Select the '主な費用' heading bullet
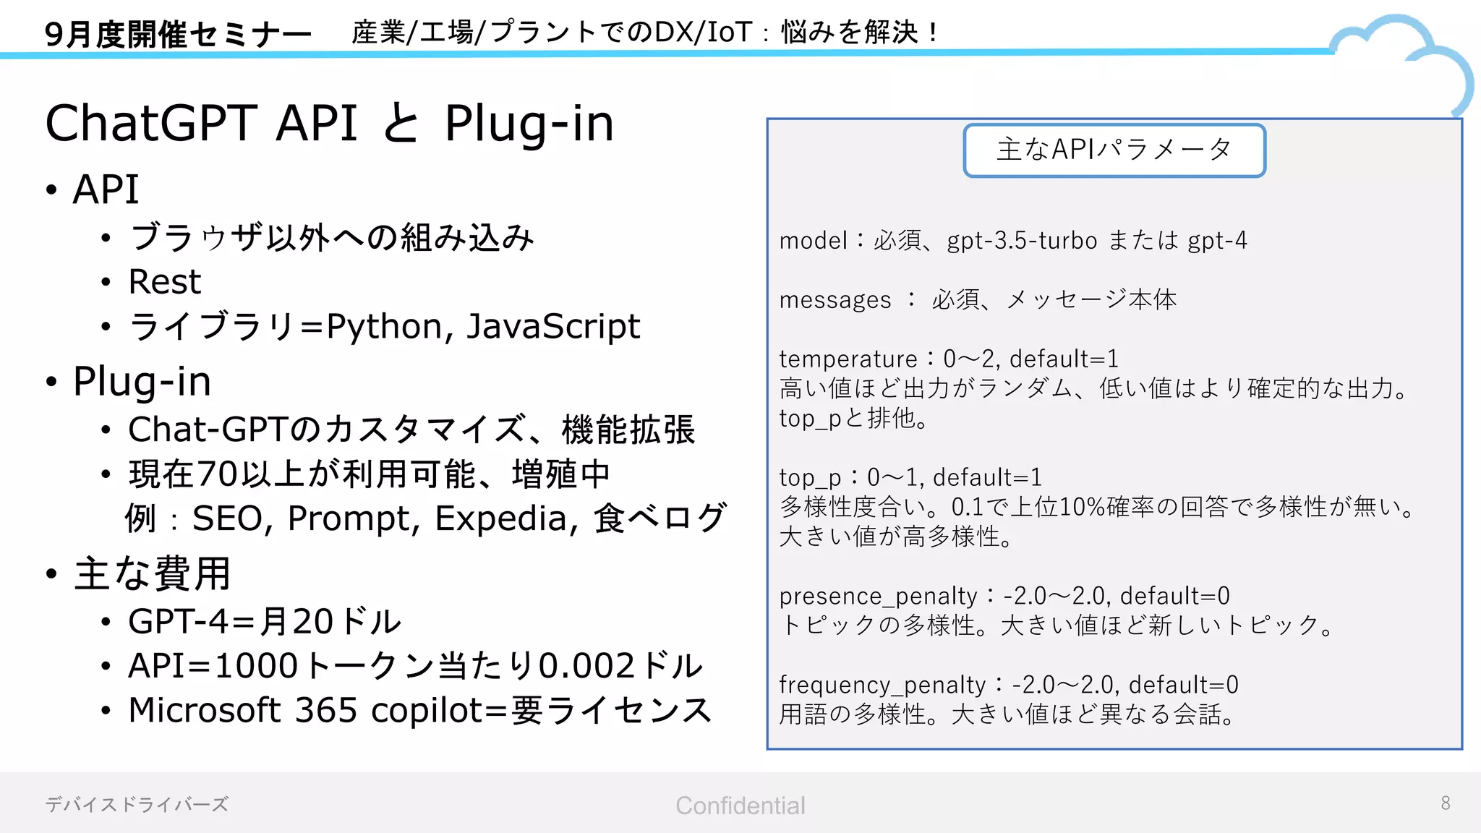1481x833 pixels. [152, 573]
